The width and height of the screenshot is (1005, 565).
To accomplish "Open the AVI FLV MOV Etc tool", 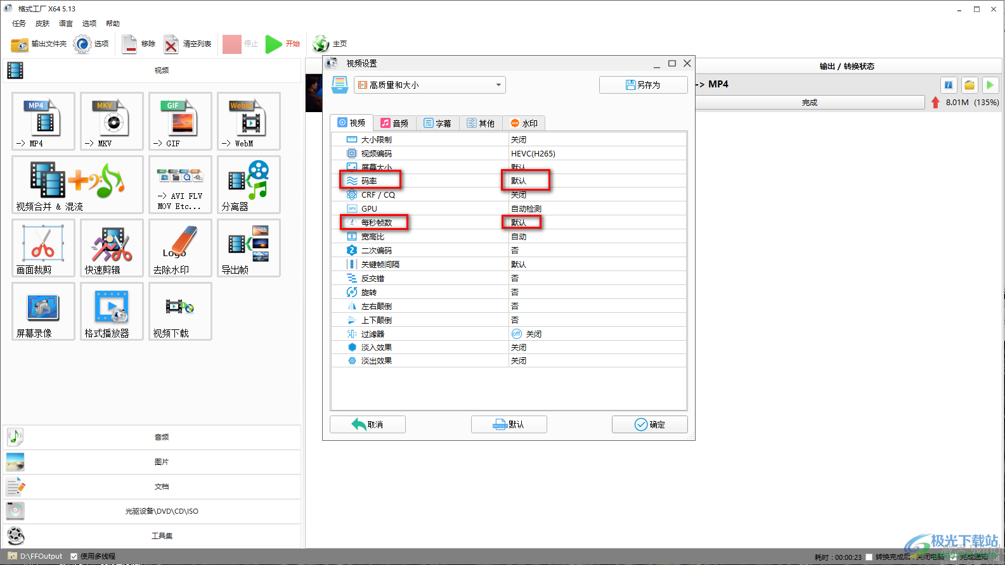I will point(180,184).
